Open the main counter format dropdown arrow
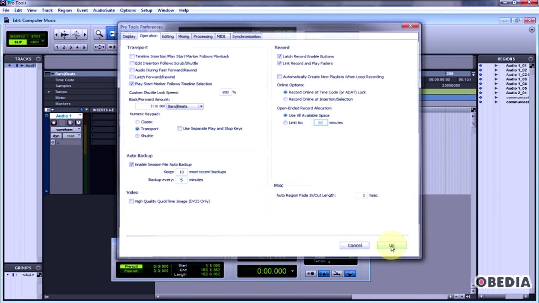Viewport: 539px width, 303px height. click(x=292, y=271)
